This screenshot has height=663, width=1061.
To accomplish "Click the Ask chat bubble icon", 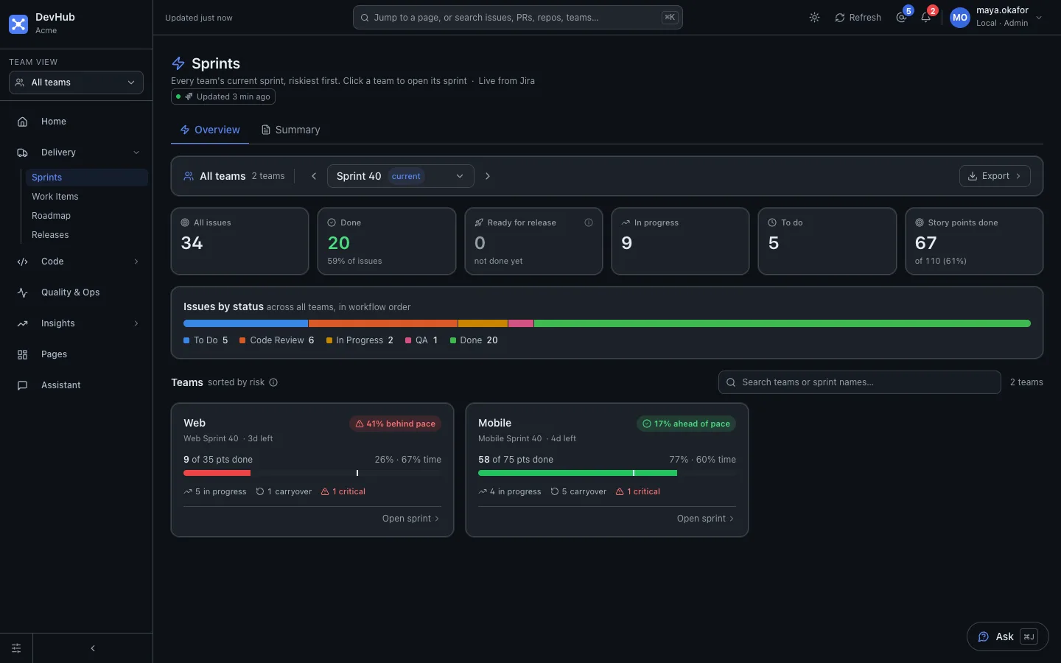I will 984,637.
